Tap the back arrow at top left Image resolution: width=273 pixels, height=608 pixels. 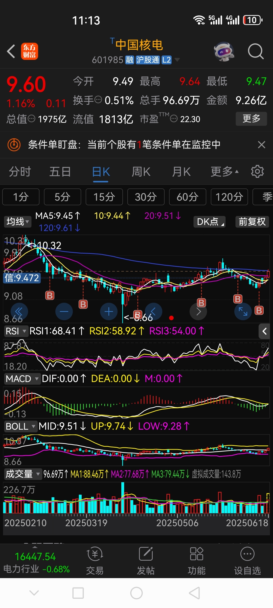click(x=11, y=51)
